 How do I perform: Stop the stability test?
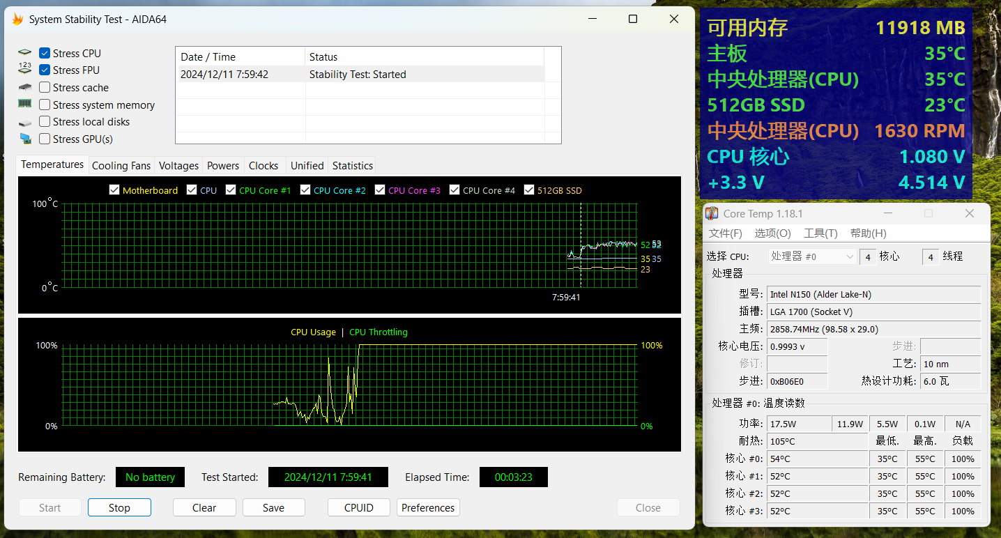click(x=119, y=507)
